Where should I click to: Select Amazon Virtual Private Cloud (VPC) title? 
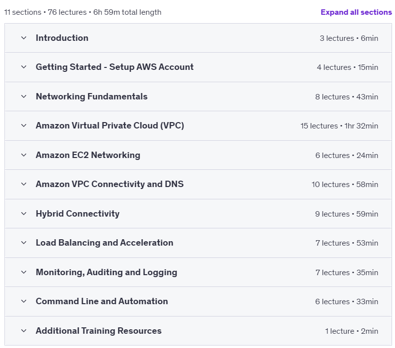(x=110, y=126)
